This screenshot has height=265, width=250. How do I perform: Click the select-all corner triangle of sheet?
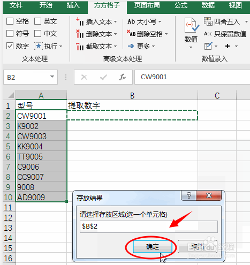(x=11, y=95)
